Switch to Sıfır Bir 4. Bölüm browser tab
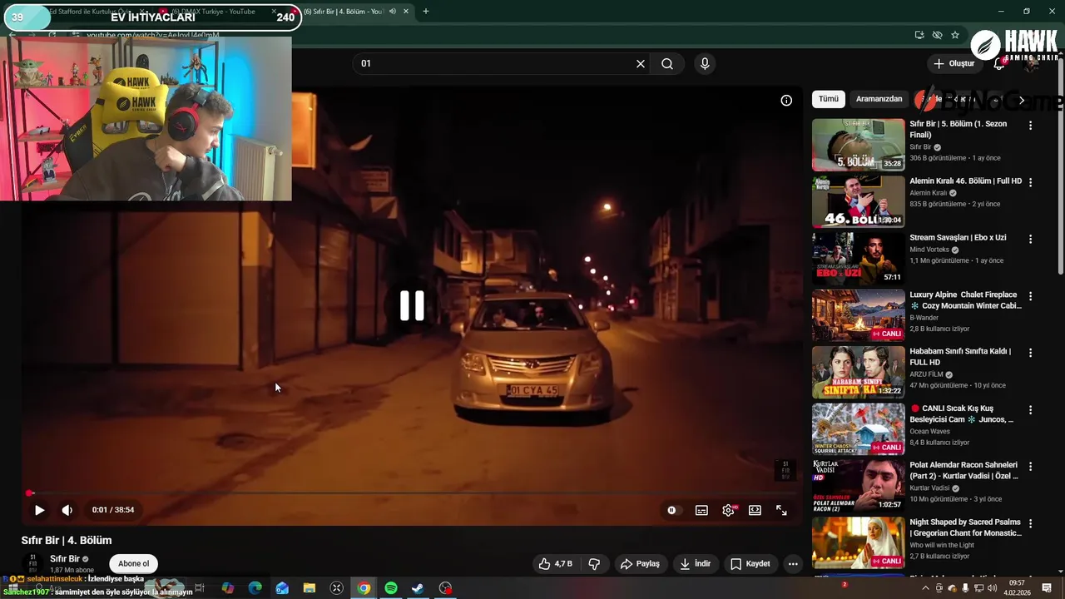 tap(349, 12)
